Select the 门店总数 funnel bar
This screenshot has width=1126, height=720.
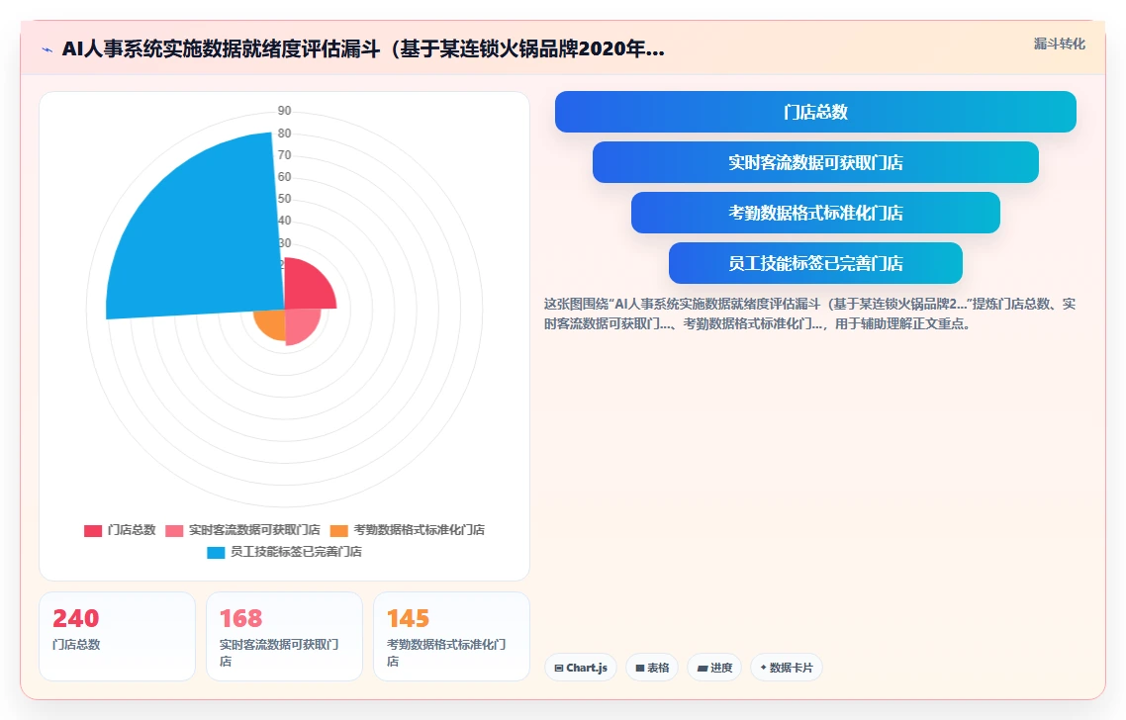[815, 112]
